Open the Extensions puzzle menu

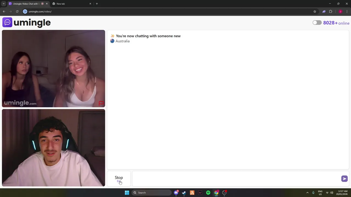coord(330,11)
